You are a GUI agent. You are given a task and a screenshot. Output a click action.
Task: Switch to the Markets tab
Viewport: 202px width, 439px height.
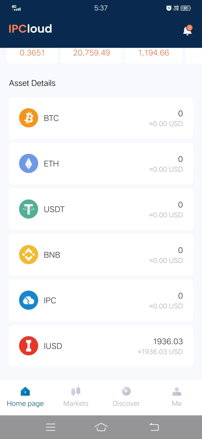76,397
